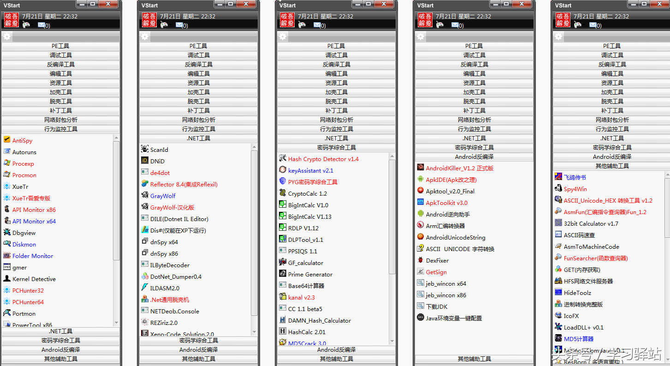The image size is (670, 366).
Task: Click the LoadDLL+ v0.1 icon
Action: click(x=558, y=327)
